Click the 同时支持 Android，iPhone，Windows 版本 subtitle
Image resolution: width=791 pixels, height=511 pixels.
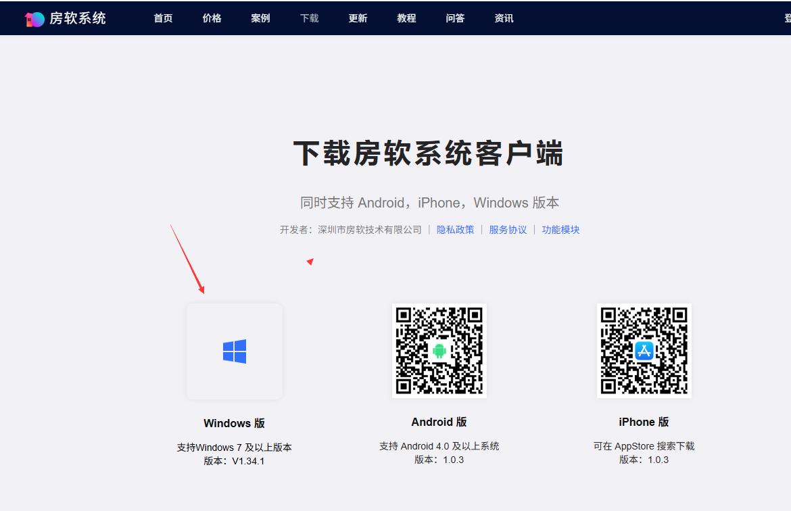click(429, 203)
